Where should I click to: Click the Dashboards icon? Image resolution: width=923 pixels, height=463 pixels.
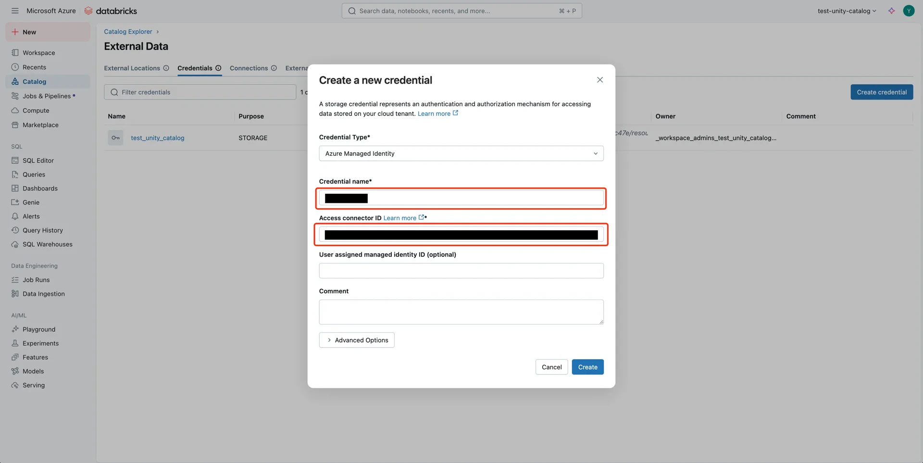point(15,188)
